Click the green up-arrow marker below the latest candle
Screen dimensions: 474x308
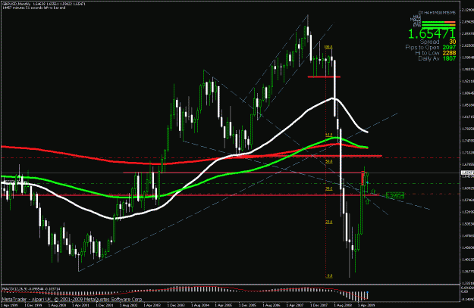pos(367,201)
